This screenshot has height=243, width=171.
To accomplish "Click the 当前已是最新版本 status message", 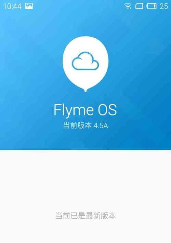I will [85, 216].
